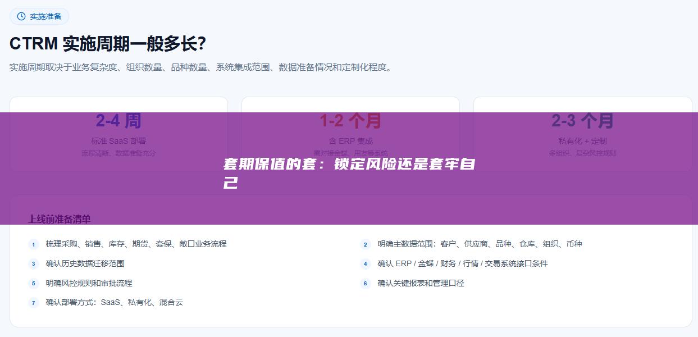Select 梳理采购、销售、库存 checklist item
This screenshot has height=337, width=698.
(x=136, y=244)
